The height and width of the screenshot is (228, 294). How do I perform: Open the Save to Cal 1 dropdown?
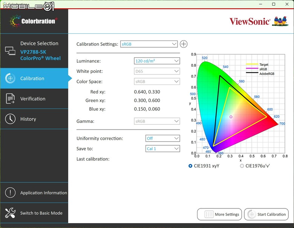pos(163,149)
